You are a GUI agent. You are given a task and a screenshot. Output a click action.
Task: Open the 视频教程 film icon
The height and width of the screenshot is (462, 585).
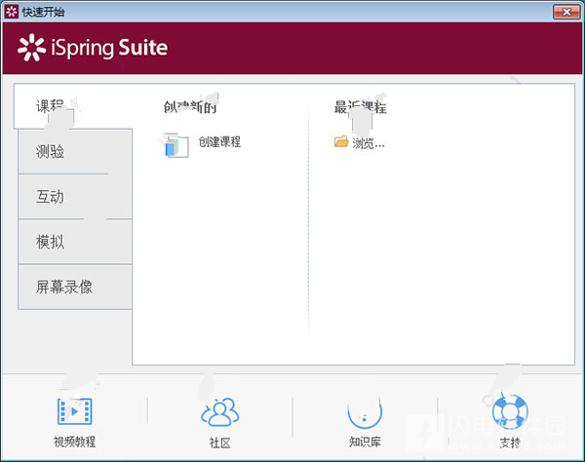(75, 411)
